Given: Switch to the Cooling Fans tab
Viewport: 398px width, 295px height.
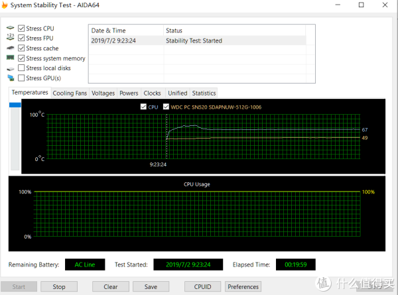Looking at the screenshot, I should pos(70,93).
